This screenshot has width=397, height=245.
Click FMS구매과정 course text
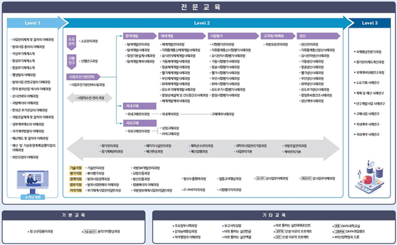pyautogui.click(x=171, y=134)
